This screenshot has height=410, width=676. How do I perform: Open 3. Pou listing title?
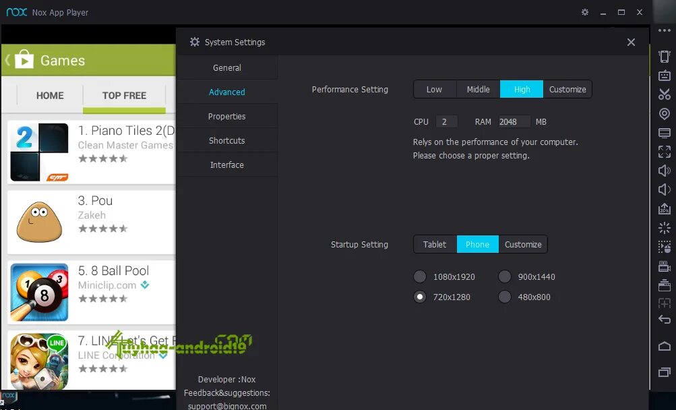tap(95, 201)
